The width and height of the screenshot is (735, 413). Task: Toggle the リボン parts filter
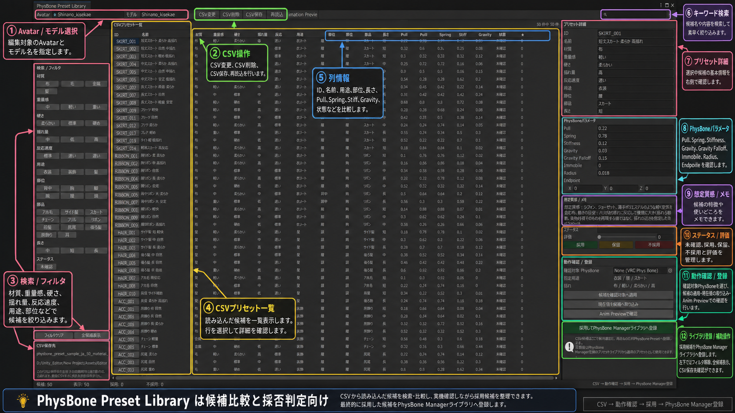click(x=96, y=219)
